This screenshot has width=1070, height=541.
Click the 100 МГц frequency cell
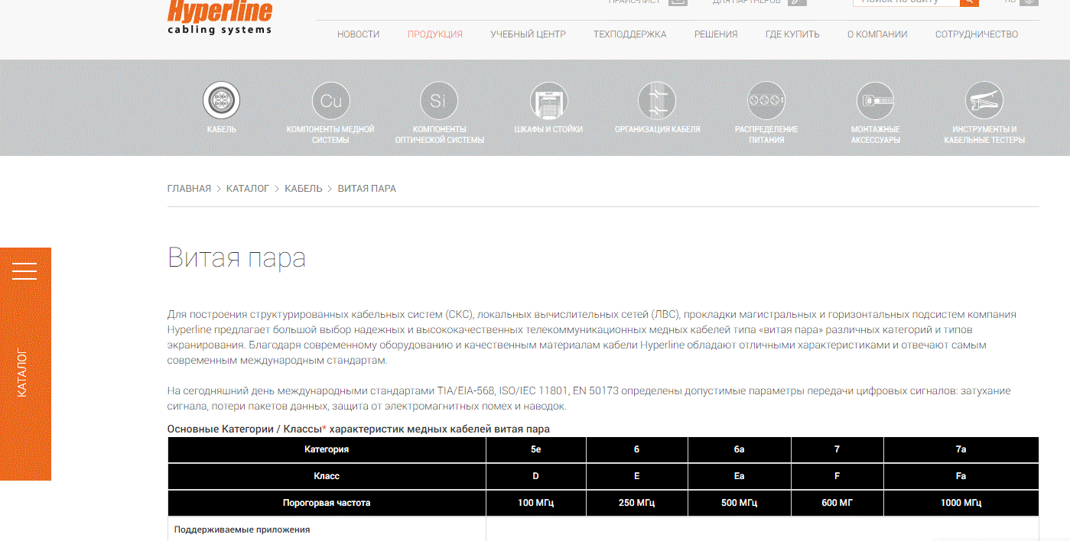(x=536, y=503)
